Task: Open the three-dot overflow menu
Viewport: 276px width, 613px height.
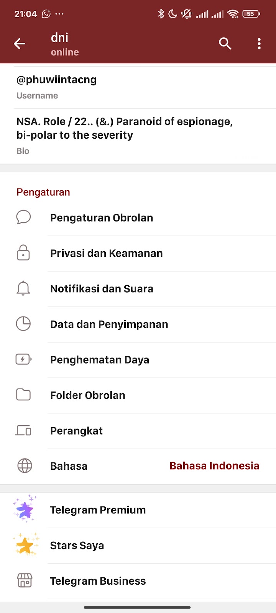Action: (259, 44)
